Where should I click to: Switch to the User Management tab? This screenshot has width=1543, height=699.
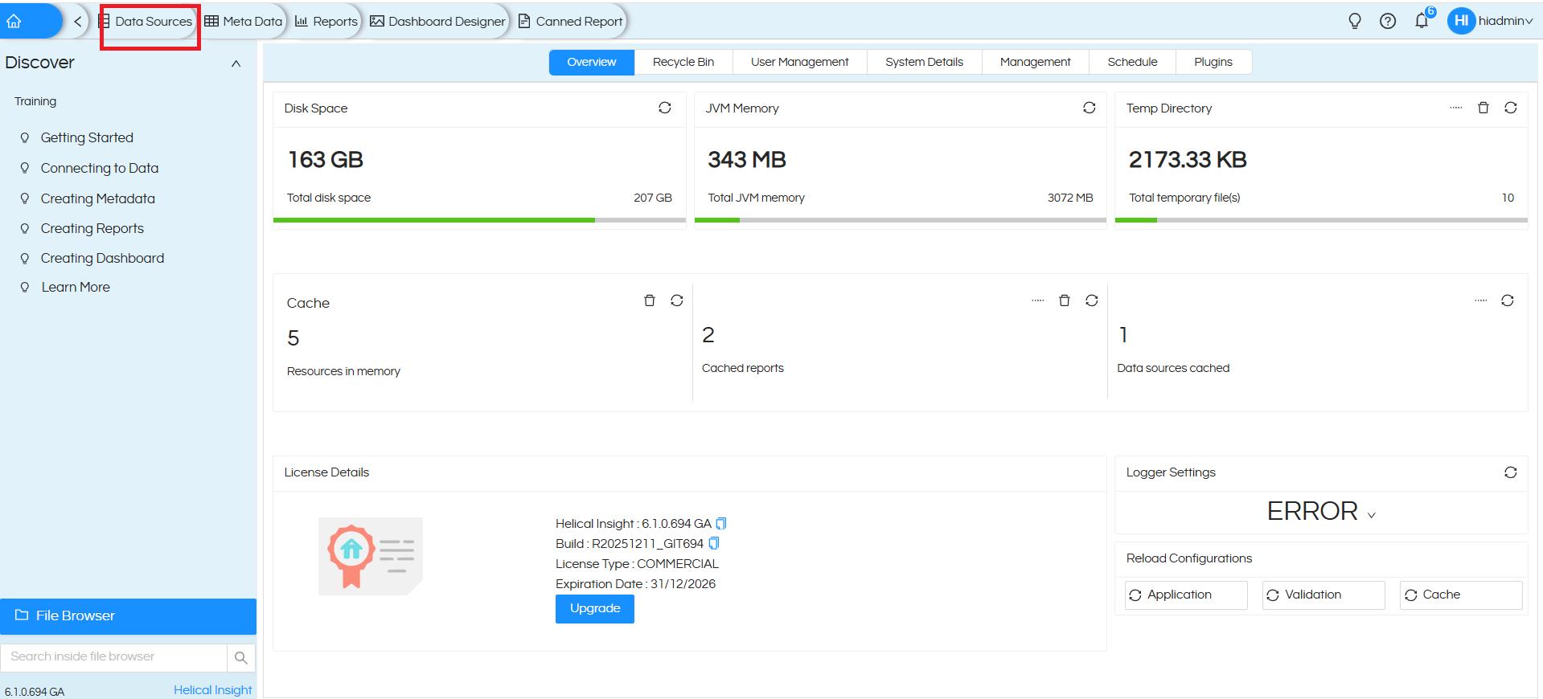tap(800, 62)
